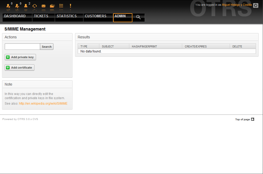The image size is (263, 174).
Task: Click the envelope icon in top toolbar
Action: pos(44,6)
